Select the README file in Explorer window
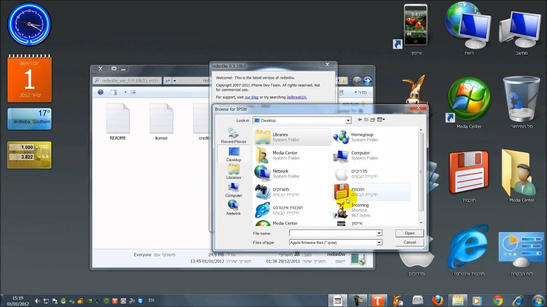This screenshot has height=307, width=547. (118, 122)
